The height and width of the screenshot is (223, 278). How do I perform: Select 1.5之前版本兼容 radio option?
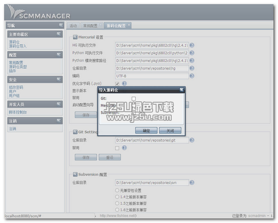pyautogui.click(x=117, y=203)
